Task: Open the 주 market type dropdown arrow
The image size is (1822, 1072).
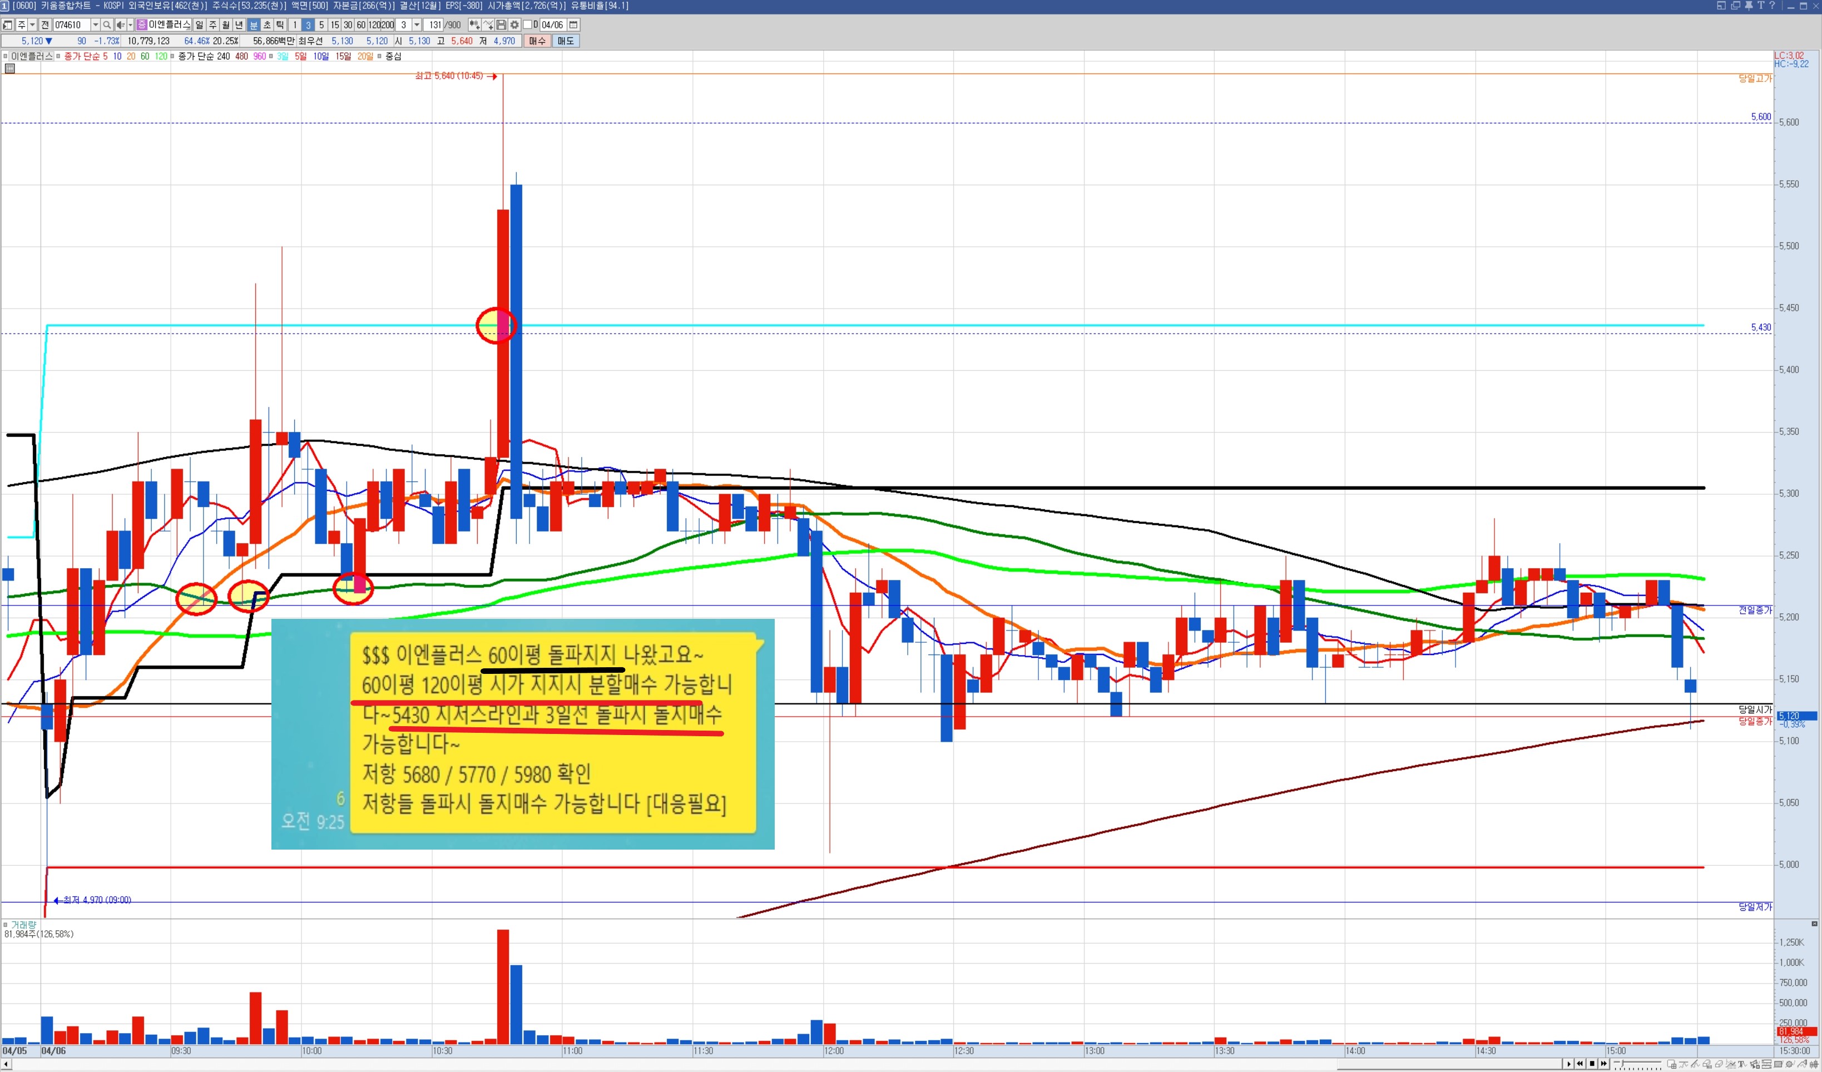Action: [32, 26]
